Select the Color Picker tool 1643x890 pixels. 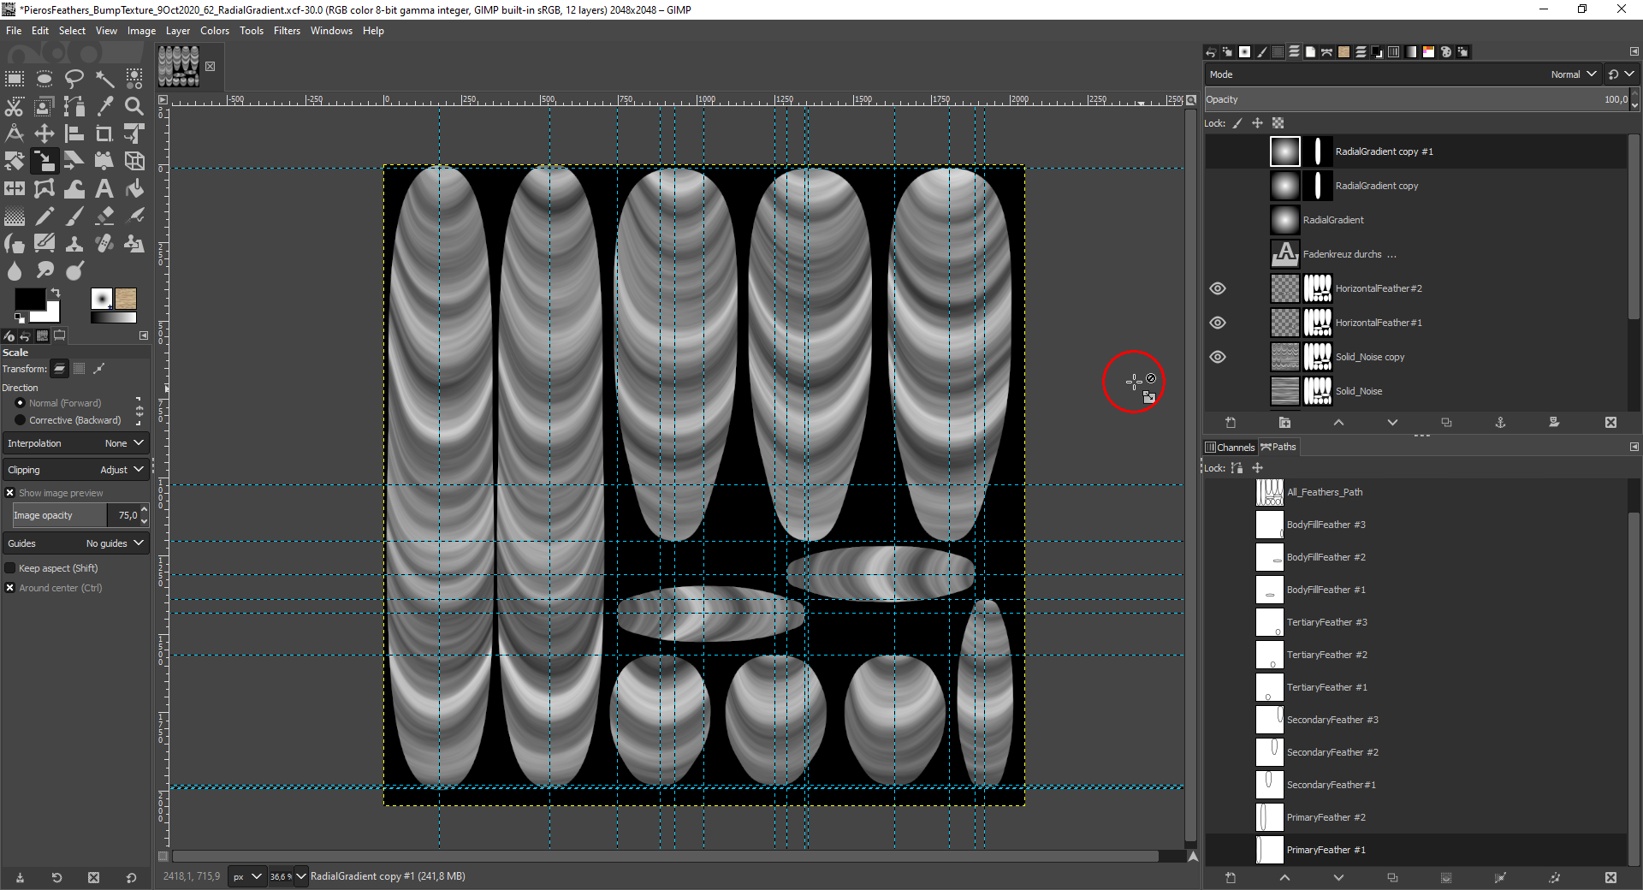(x=104, y=106)
